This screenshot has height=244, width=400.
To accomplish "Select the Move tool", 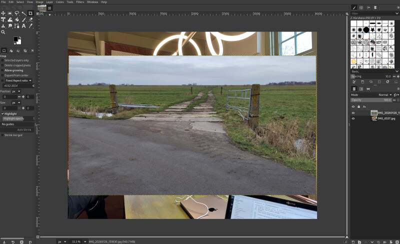I will 3,13.
